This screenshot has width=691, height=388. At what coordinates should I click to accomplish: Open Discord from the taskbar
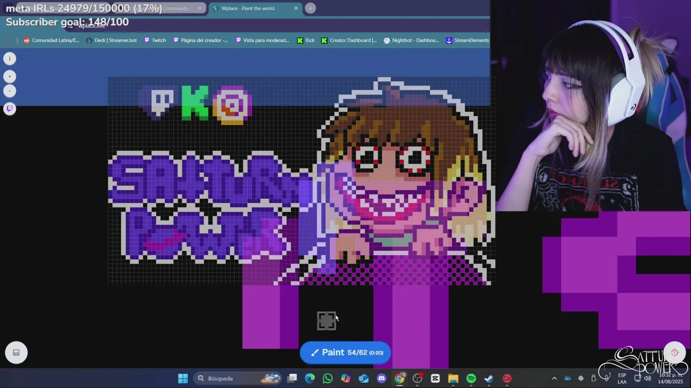click(x=382, y=378)
